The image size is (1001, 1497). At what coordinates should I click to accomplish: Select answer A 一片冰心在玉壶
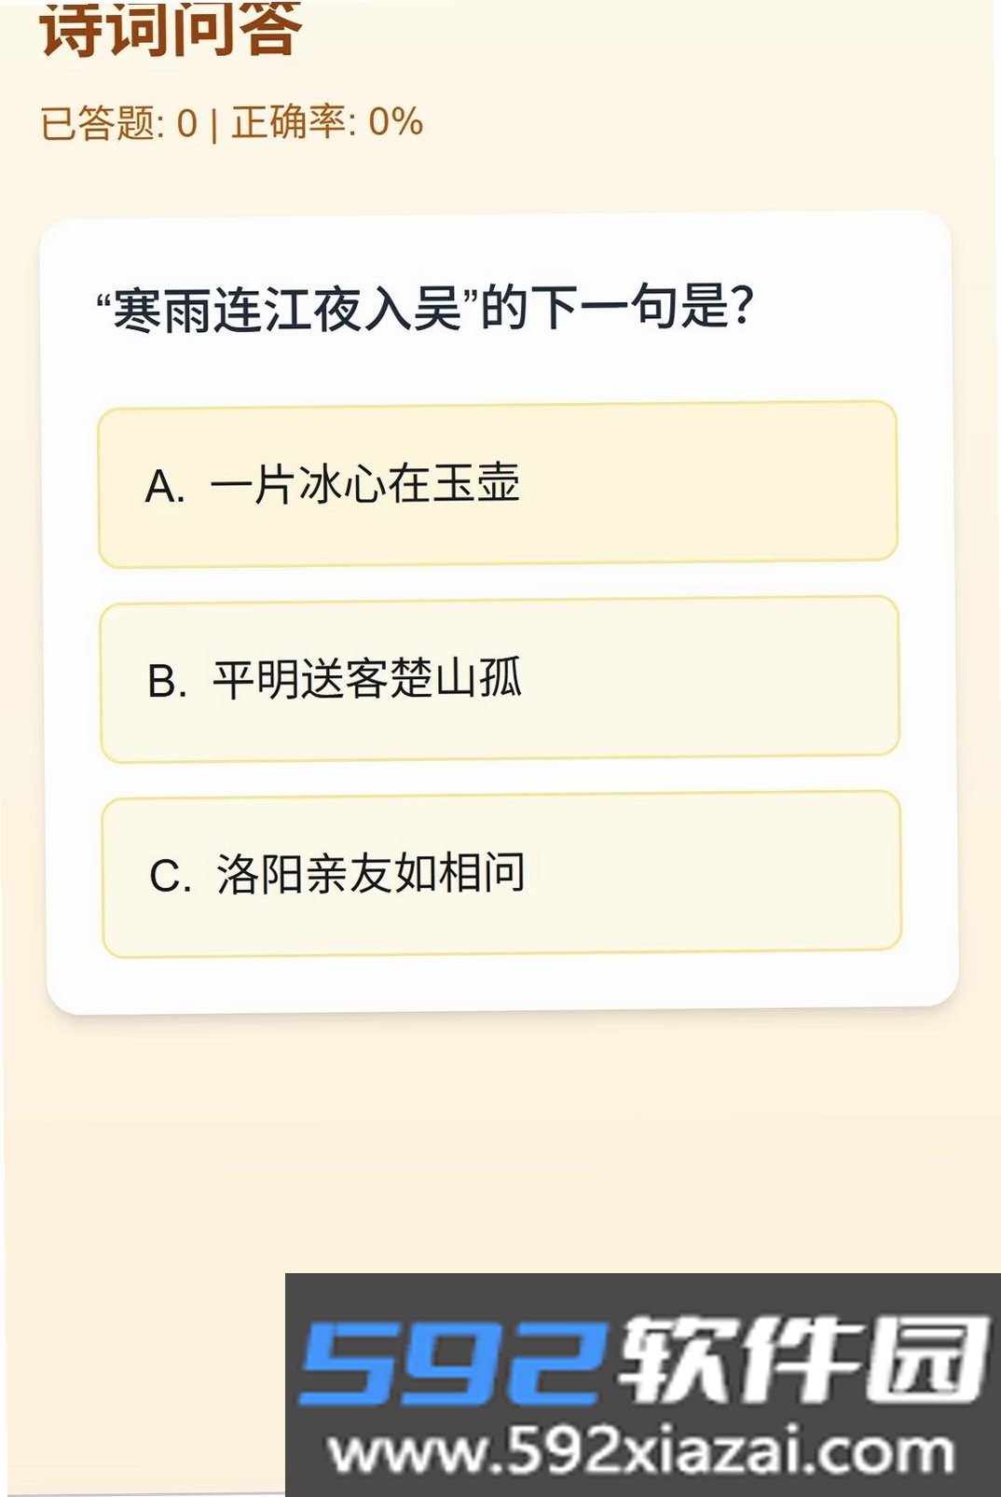498,484
